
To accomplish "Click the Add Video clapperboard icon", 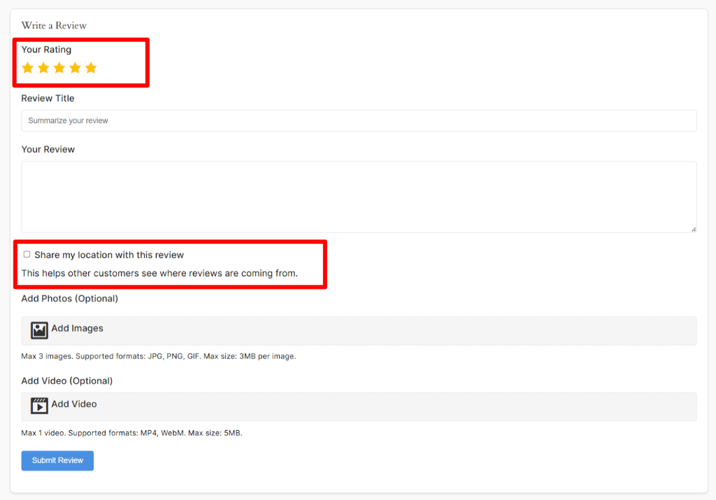I will pos(39,406).
